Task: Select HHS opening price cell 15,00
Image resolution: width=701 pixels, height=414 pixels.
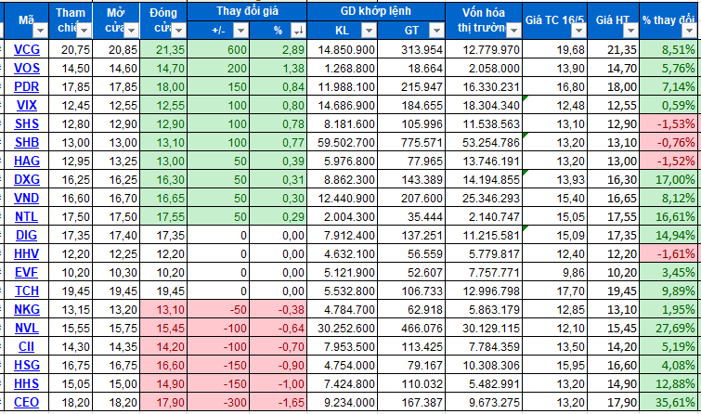Action: pyautogui.click(x=116, y=384)
